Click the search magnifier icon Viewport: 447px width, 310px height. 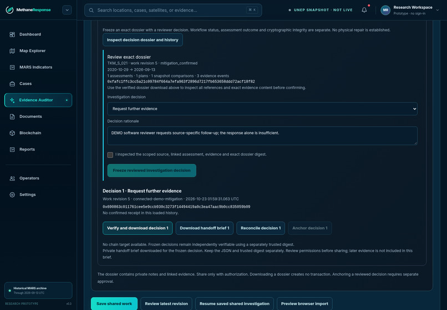click(x=91, y=11)
